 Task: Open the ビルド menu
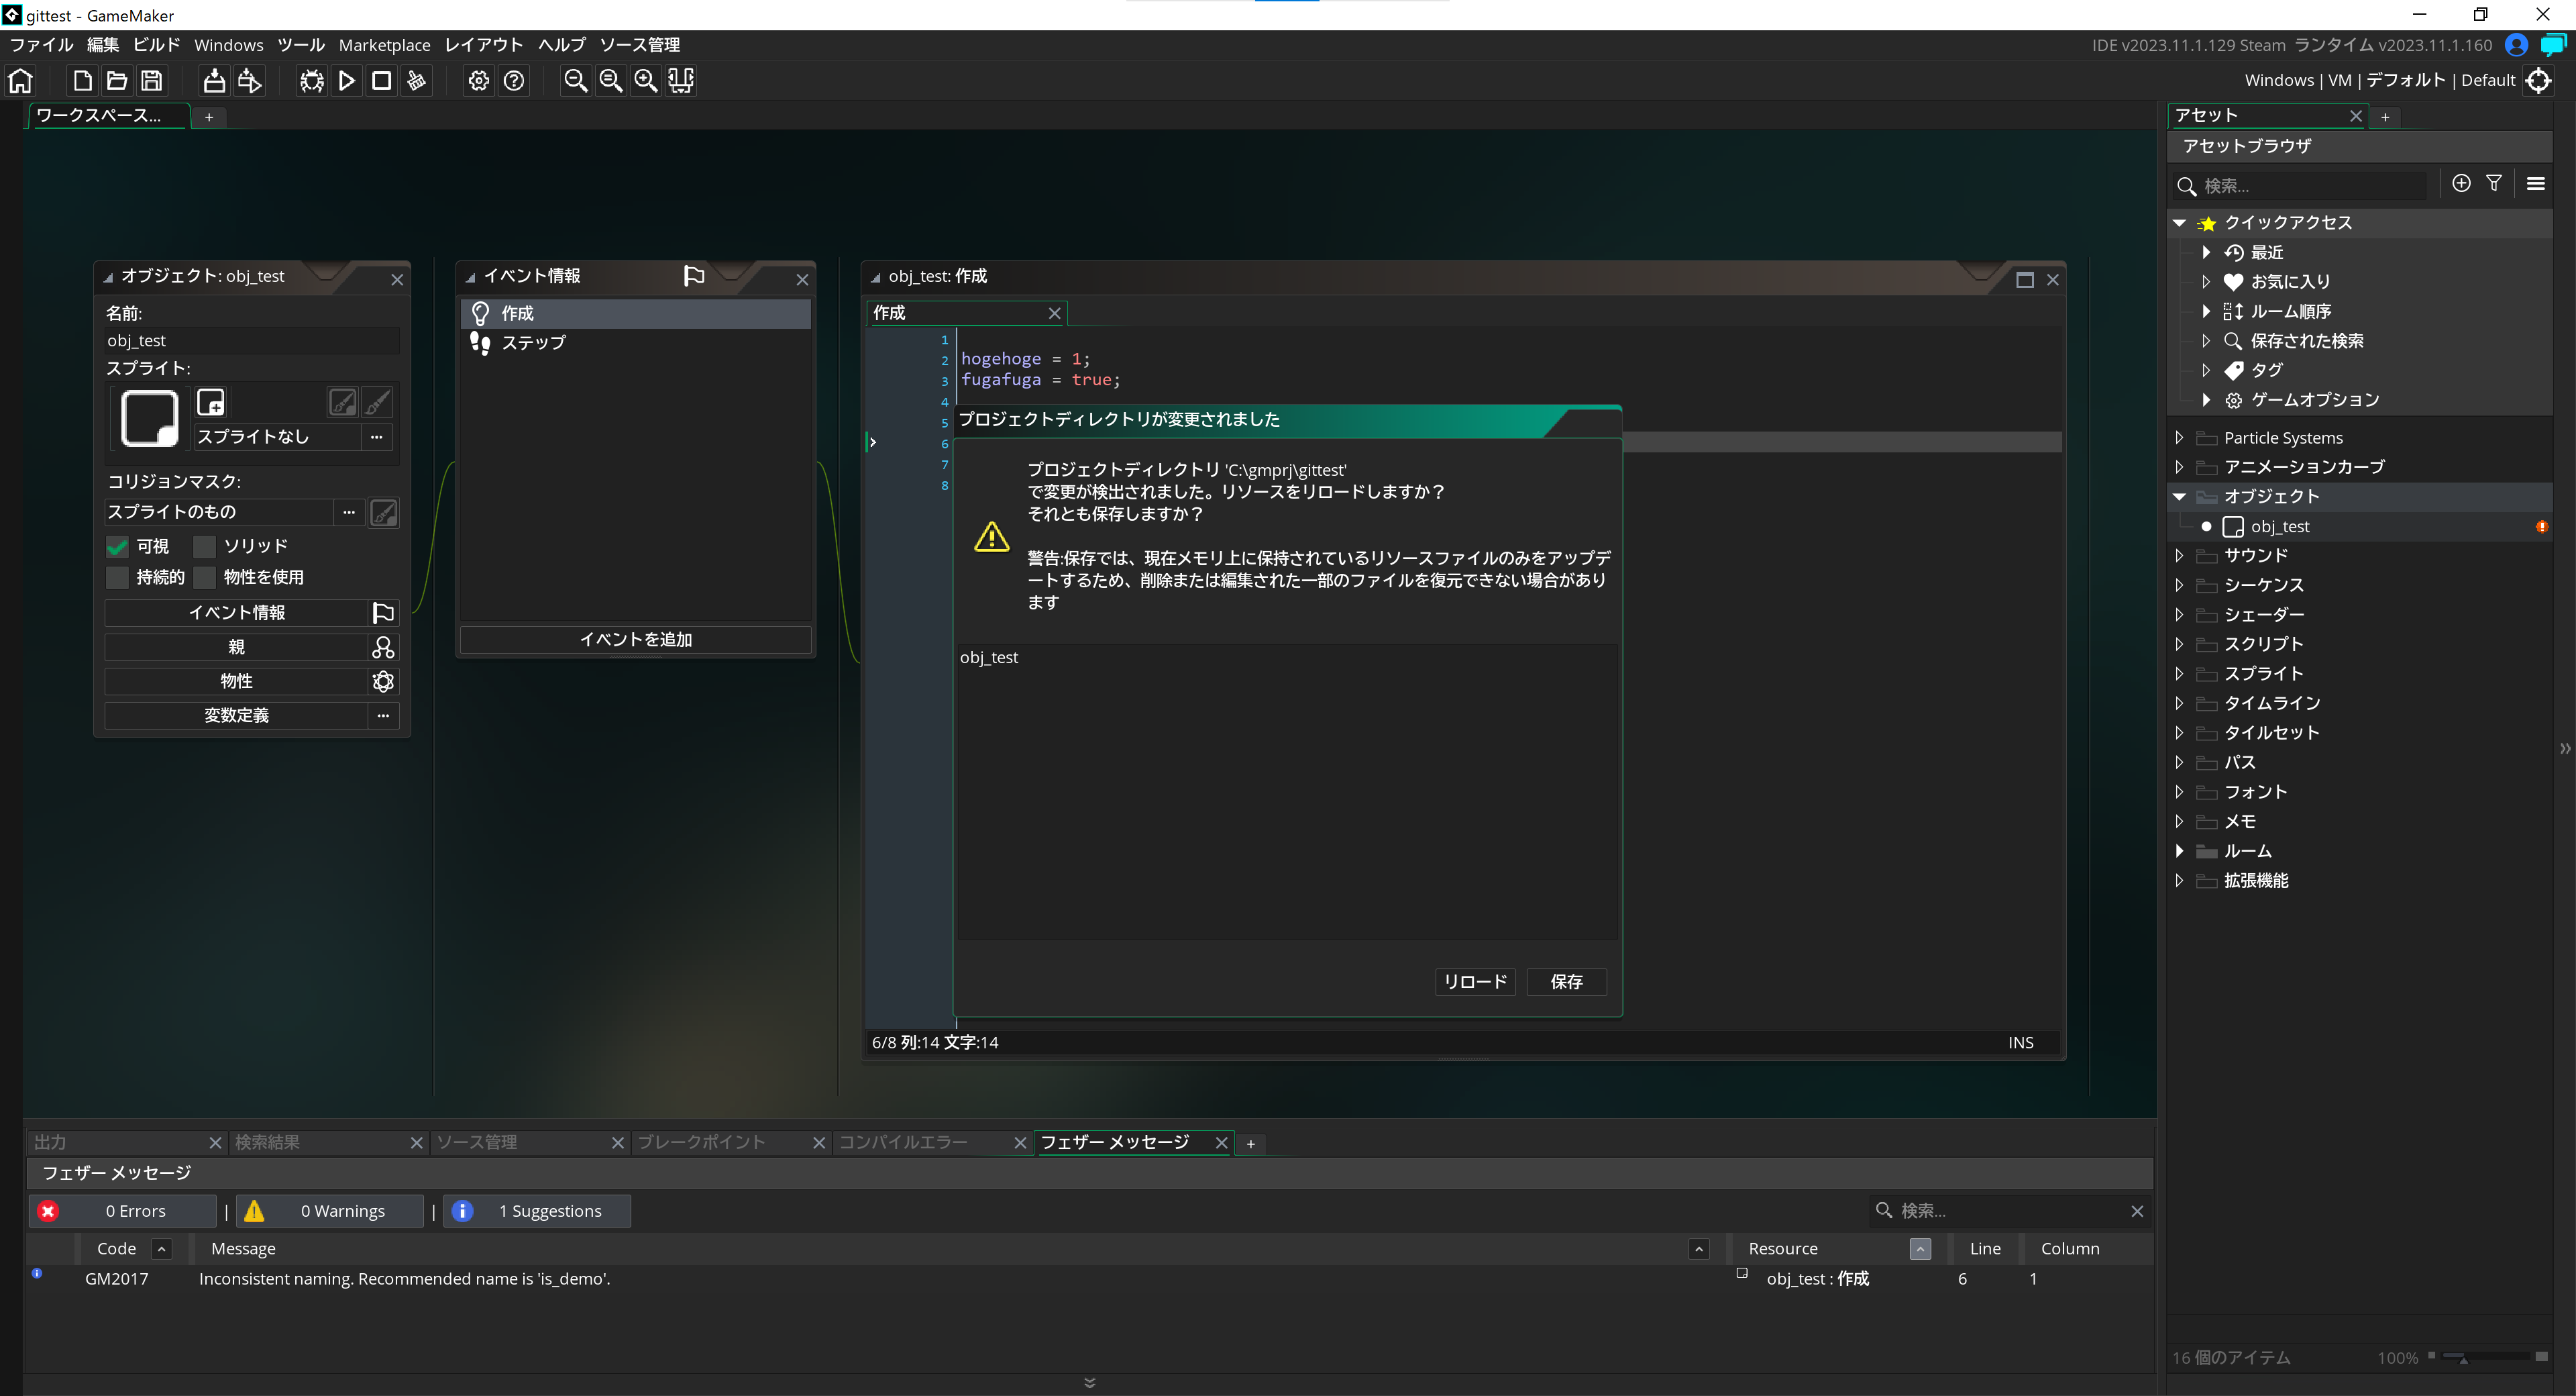156,45
